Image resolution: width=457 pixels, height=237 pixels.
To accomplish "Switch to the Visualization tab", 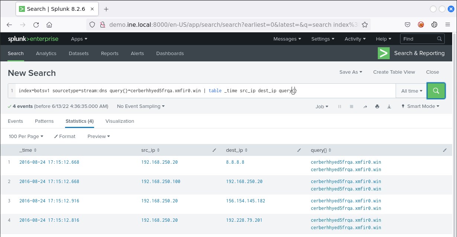I will [x=120, y=121].
